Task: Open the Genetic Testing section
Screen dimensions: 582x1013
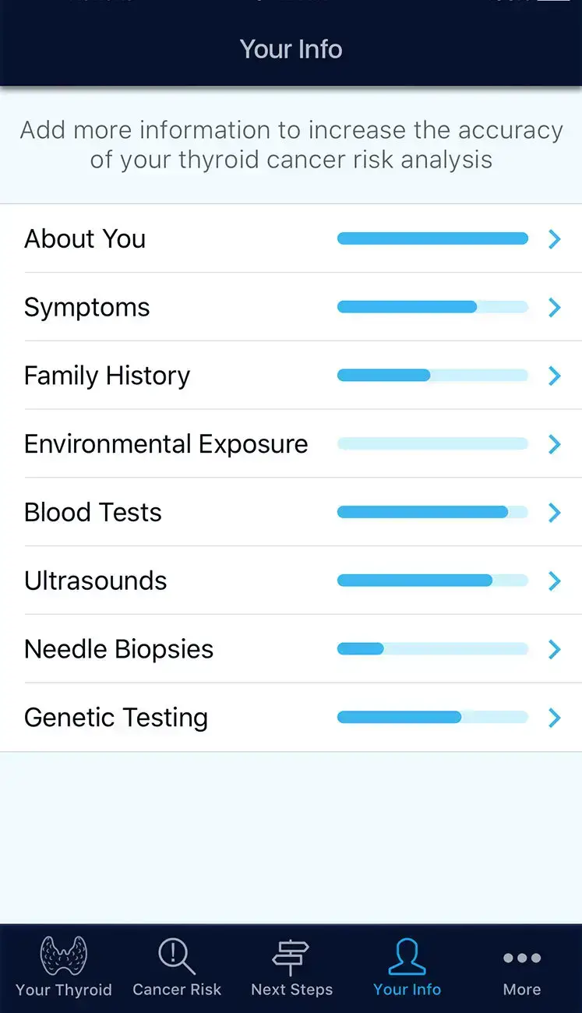Action: (x=116, y=718)
